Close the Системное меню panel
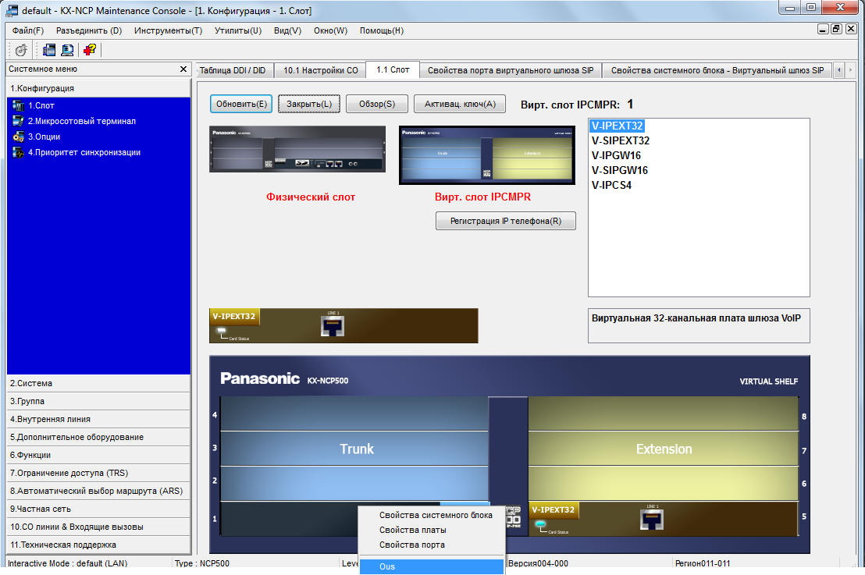The width and height of the screenshot is (865, 575). point(183,69)
